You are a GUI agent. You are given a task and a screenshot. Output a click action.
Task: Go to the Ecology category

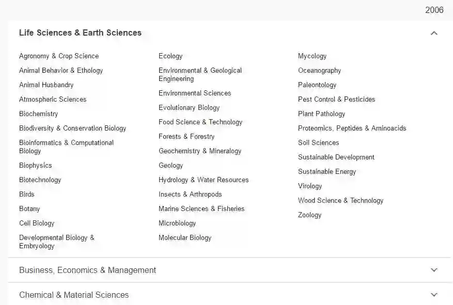tap(170, 56)
